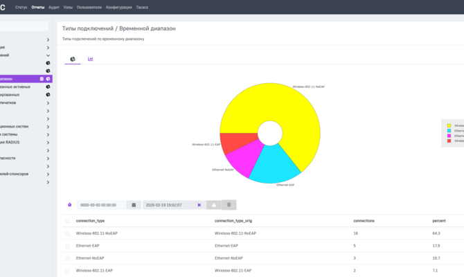Click pie icon next to 'ированные' item
The width and height of the screenshot is (464, 277).
[48, 95]
